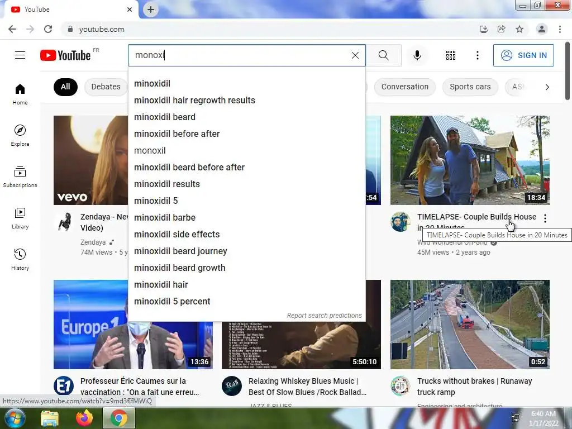Image resolution: width=572 pixels, height=429 pixels.
Task: Select the Conversation filter chip
Action: coord(405,87)
